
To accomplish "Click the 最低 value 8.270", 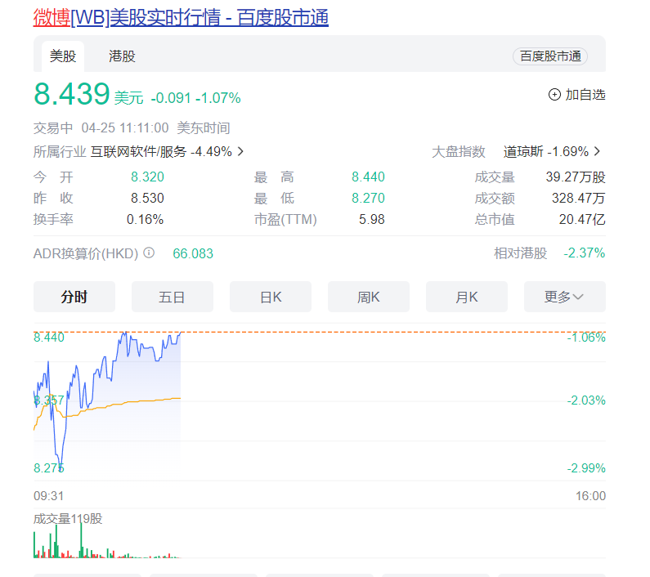I will [368, 198].
